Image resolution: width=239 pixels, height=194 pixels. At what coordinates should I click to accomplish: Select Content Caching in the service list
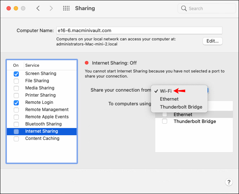point(42,138)
